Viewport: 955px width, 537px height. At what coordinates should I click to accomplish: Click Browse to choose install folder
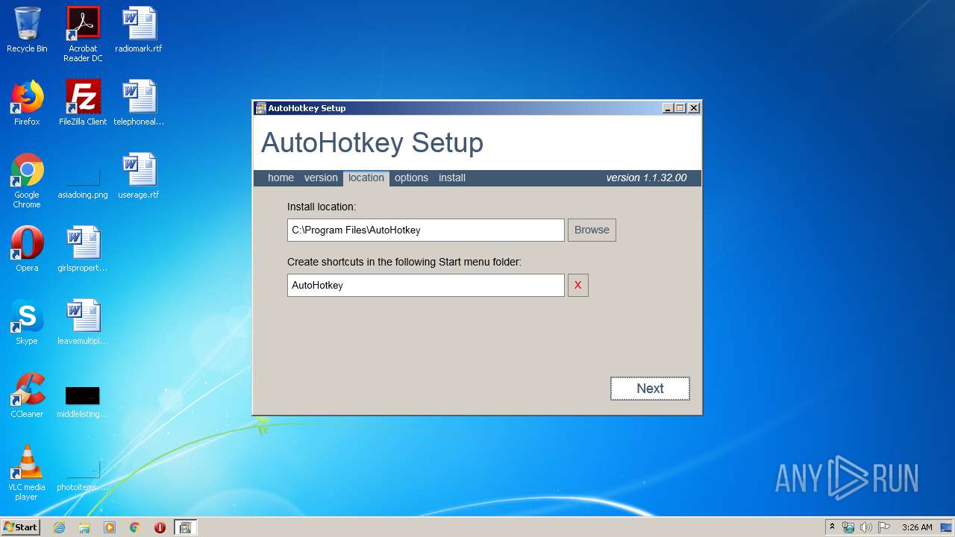click(x=592, y=230)
